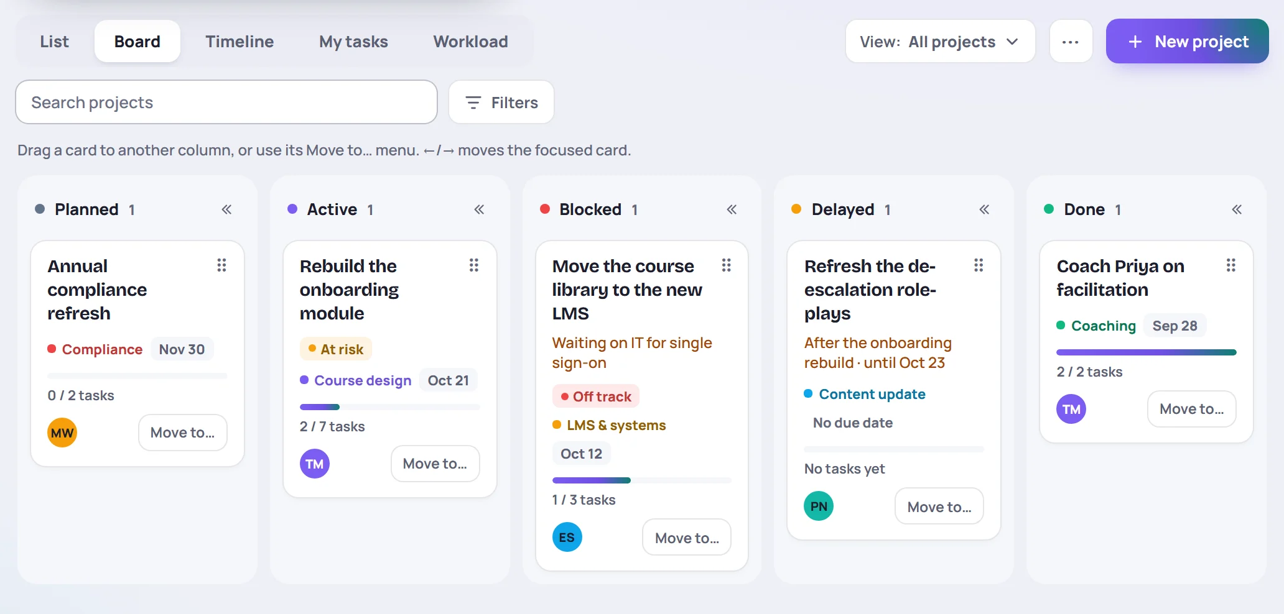Viewport: 1284px width, 614px height.
Task: Open drag handle on Annual compliance refresh card
Action: (221, 265)
